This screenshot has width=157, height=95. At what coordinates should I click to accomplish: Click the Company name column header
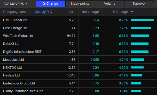click(15, 12)
